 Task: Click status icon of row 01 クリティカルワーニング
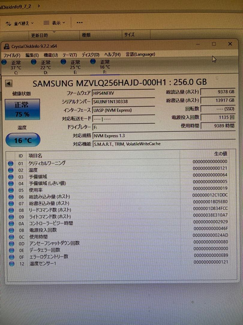click(x=11, y=163)
